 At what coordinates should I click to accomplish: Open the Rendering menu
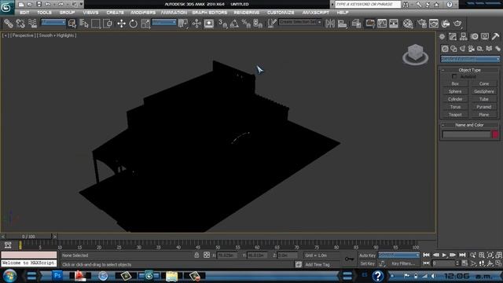pyautogui.click(x=246, y=13)
